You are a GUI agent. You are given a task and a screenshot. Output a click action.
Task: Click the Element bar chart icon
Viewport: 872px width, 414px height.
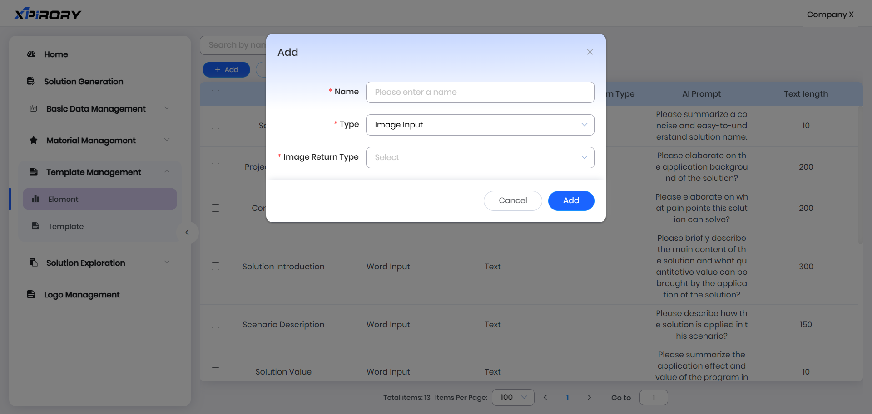35,199
